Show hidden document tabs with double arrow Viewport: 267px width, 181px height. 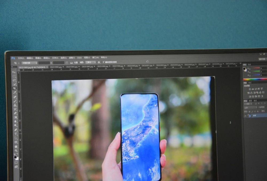pos(241,63)
